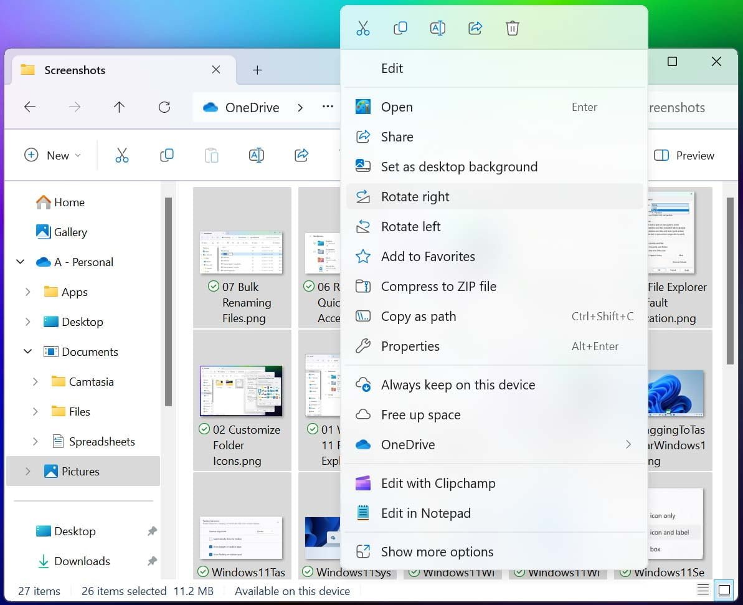This screenshot has width=743, height=605.
Task: Click Show more options
Action: 437,551
